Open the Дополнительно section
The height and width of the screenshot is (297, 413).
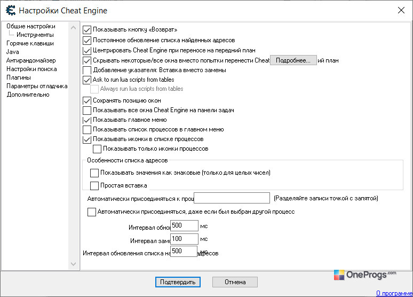[28, 95]
